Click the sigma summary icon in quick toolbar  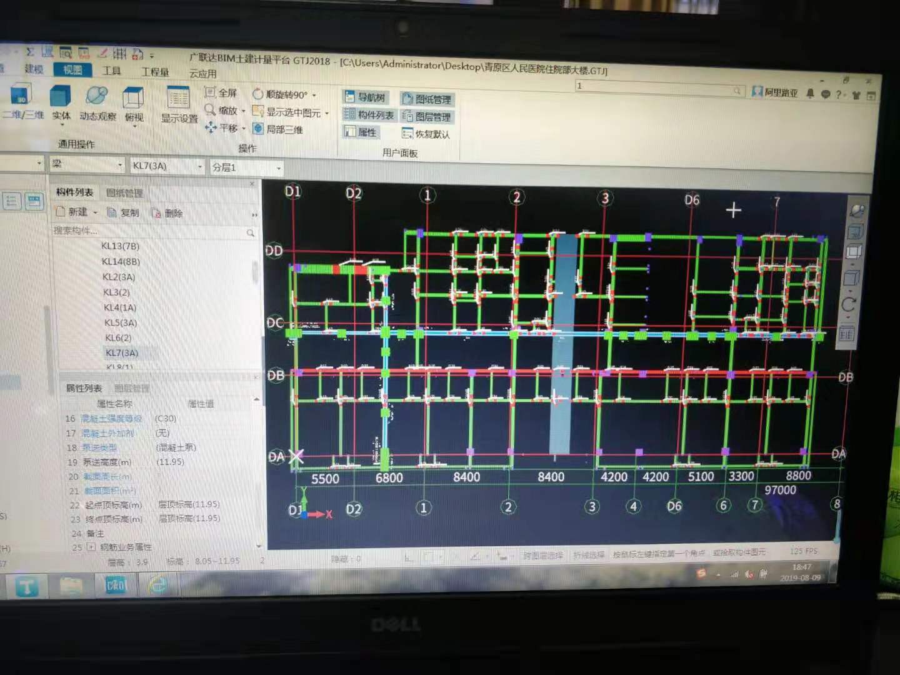click(x=30, y=52)
